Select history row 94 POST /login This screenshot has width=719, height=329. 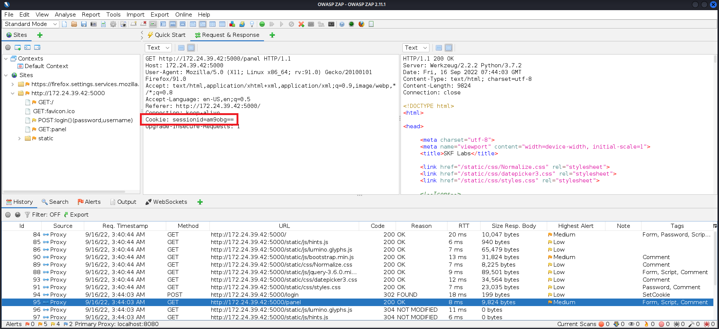pyautogui.click(x=358, y=295)
